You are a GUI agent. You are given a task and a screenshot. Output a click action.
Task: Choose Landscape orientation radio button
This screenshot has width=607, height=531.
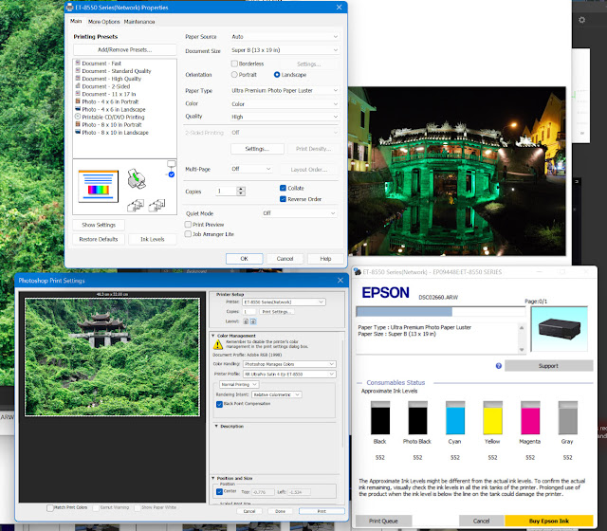[277, 75]
